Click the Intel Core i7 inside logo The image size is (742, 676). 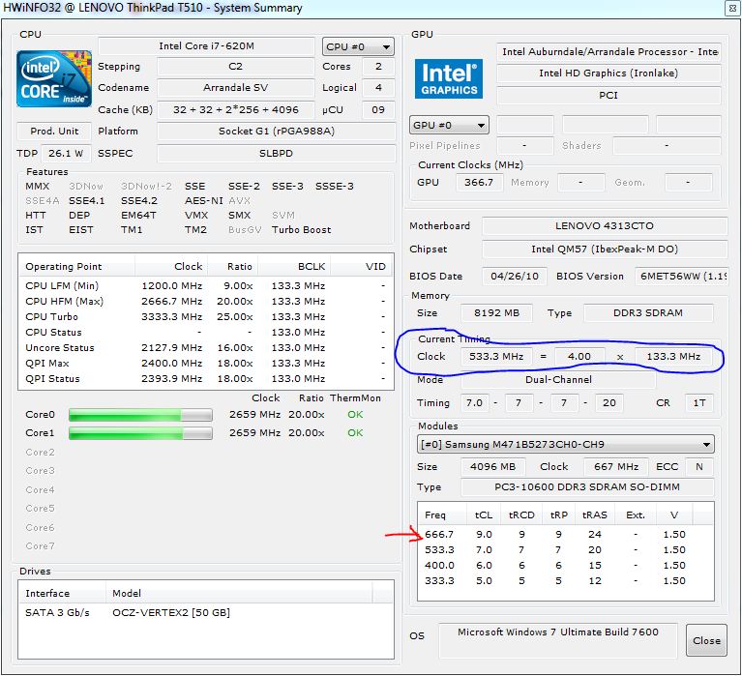(x=54, y=78)
